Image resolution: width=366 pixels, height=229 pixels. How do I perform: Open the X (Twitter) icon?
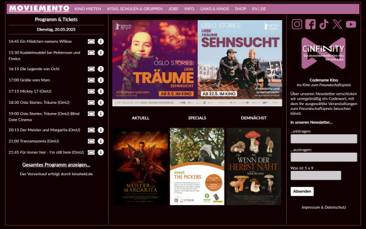click(x=337, y=24)
